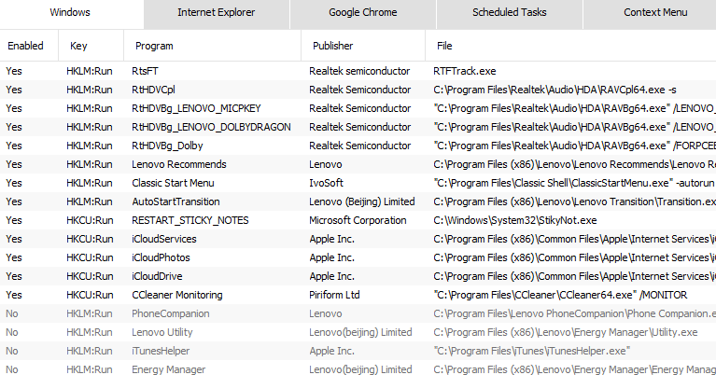The height and width of the screenshot is (375, 716).
Task: Switch to the Internet Explorer tab
Action: (217, 13)
